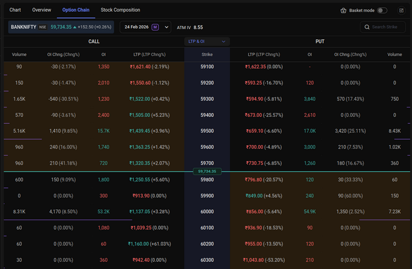
Task: Expand the LTP & OI view dropdown
Action: click(207, 42)
